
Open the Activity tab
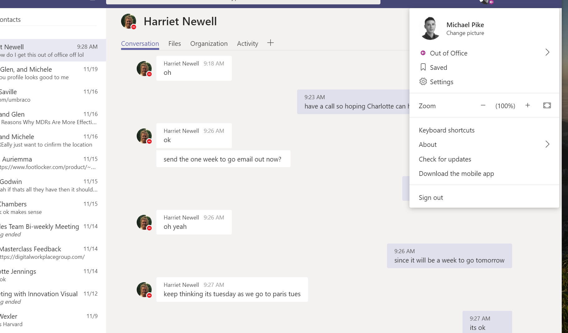pos(247,44)
